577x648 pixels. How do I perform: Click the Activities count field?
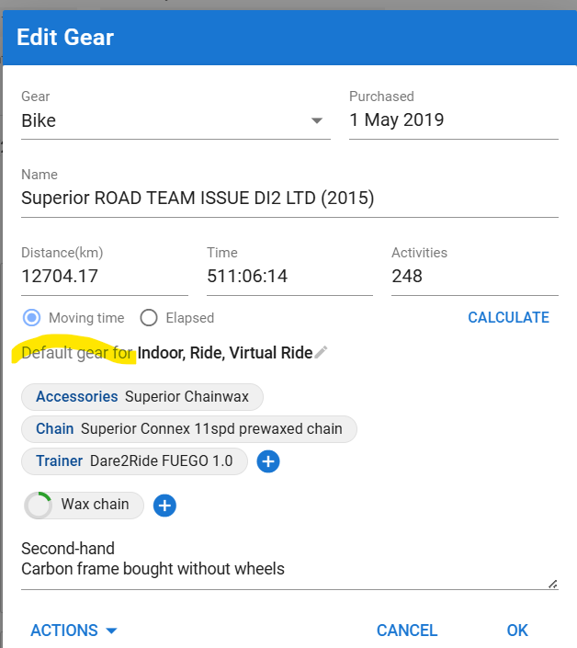point(475,276)
